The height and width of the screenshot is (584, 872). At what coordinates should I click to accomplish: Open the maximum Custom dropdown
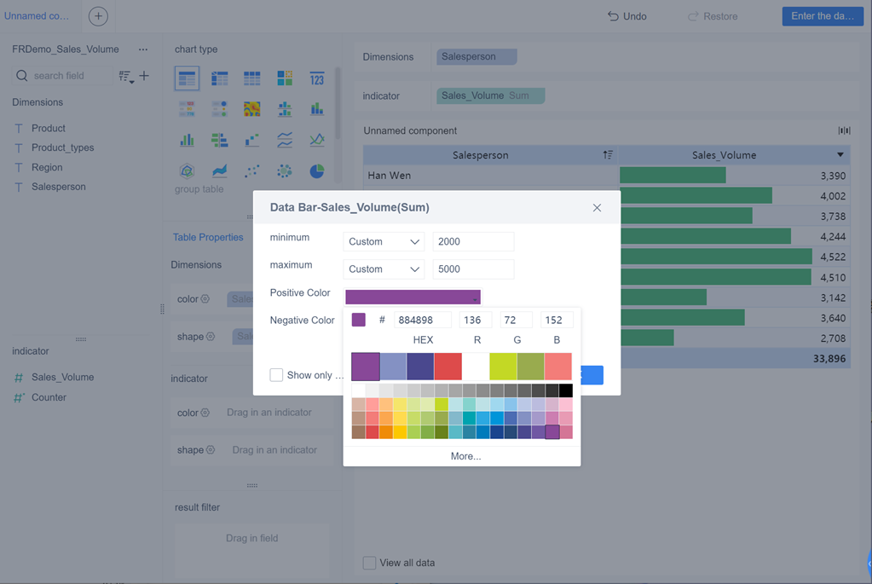click(384, 269)
